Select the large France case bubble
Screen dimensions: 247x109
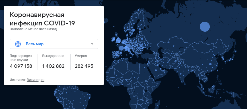tap(122, 48)
